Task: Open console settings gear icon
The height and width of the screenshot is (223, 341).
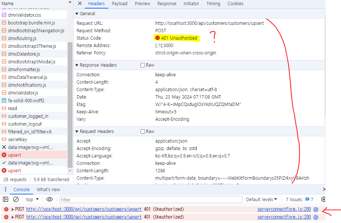Action: pos(323,199)
